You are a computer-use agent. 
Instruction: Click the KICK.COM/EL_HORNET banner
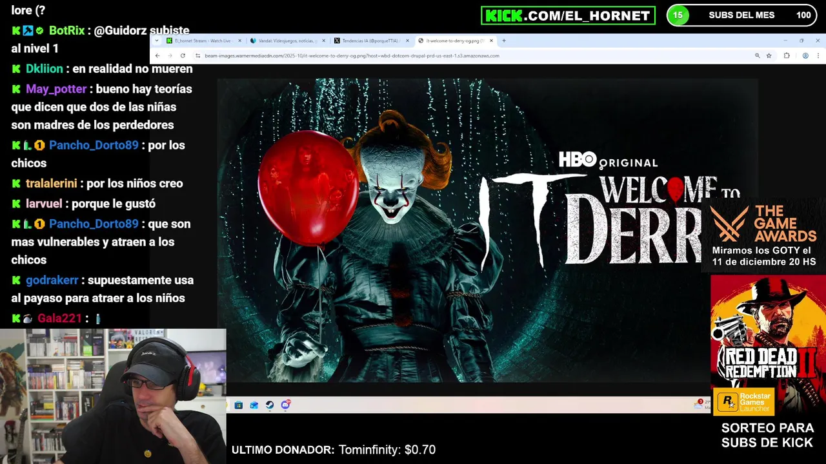pos(568,15)
